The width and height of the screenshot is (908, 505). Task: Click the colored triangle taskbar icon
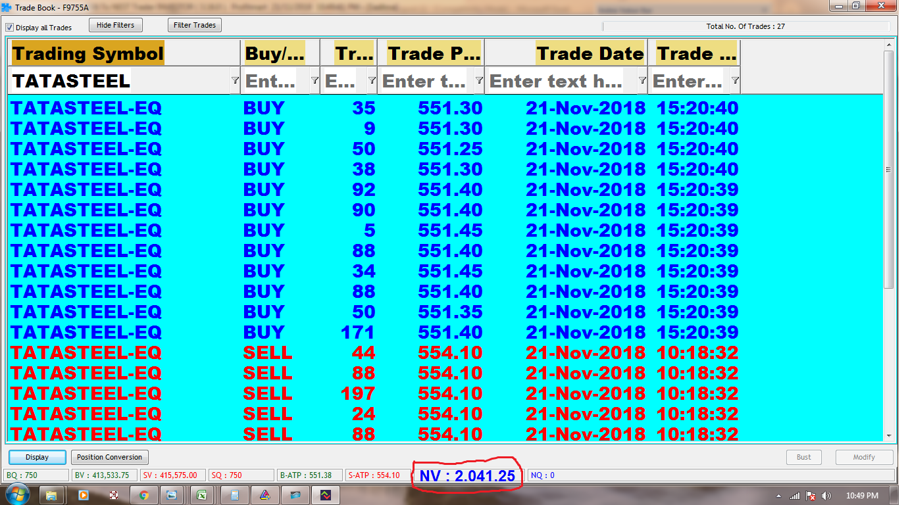pyautogui.click(x=264, y=494)
